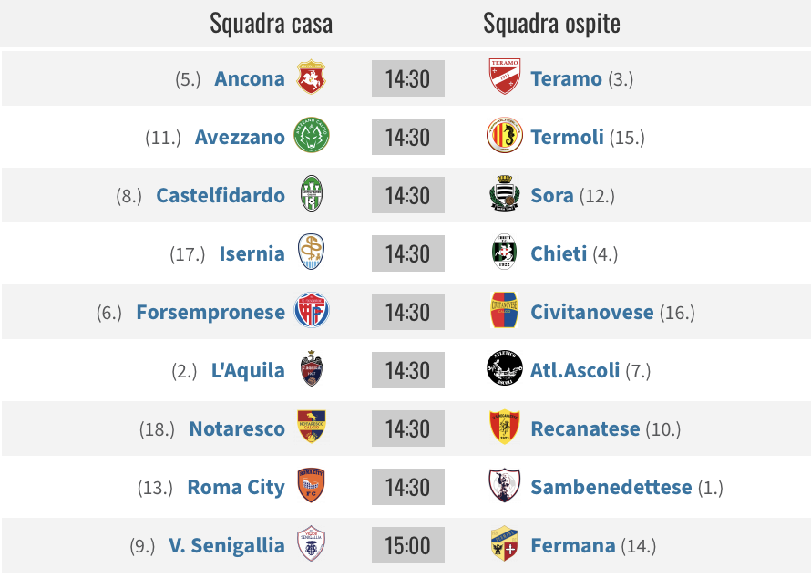
Task: Open the Fermana club crest
Action: [504, 544]
